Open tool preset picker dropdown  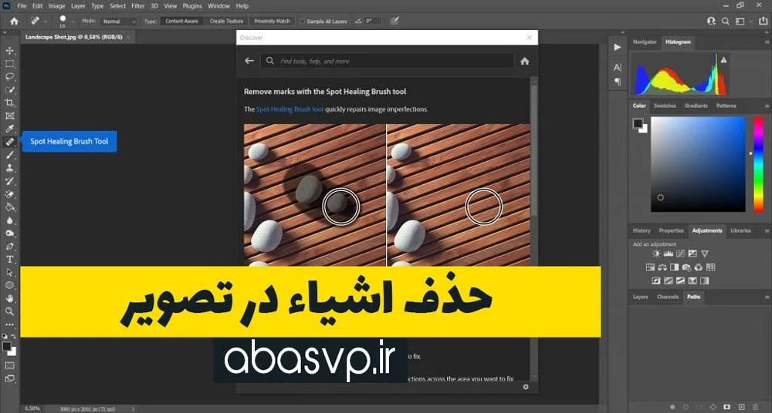coord(46,22)
